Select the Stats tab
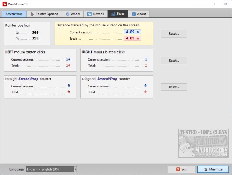 coord(118,14)
